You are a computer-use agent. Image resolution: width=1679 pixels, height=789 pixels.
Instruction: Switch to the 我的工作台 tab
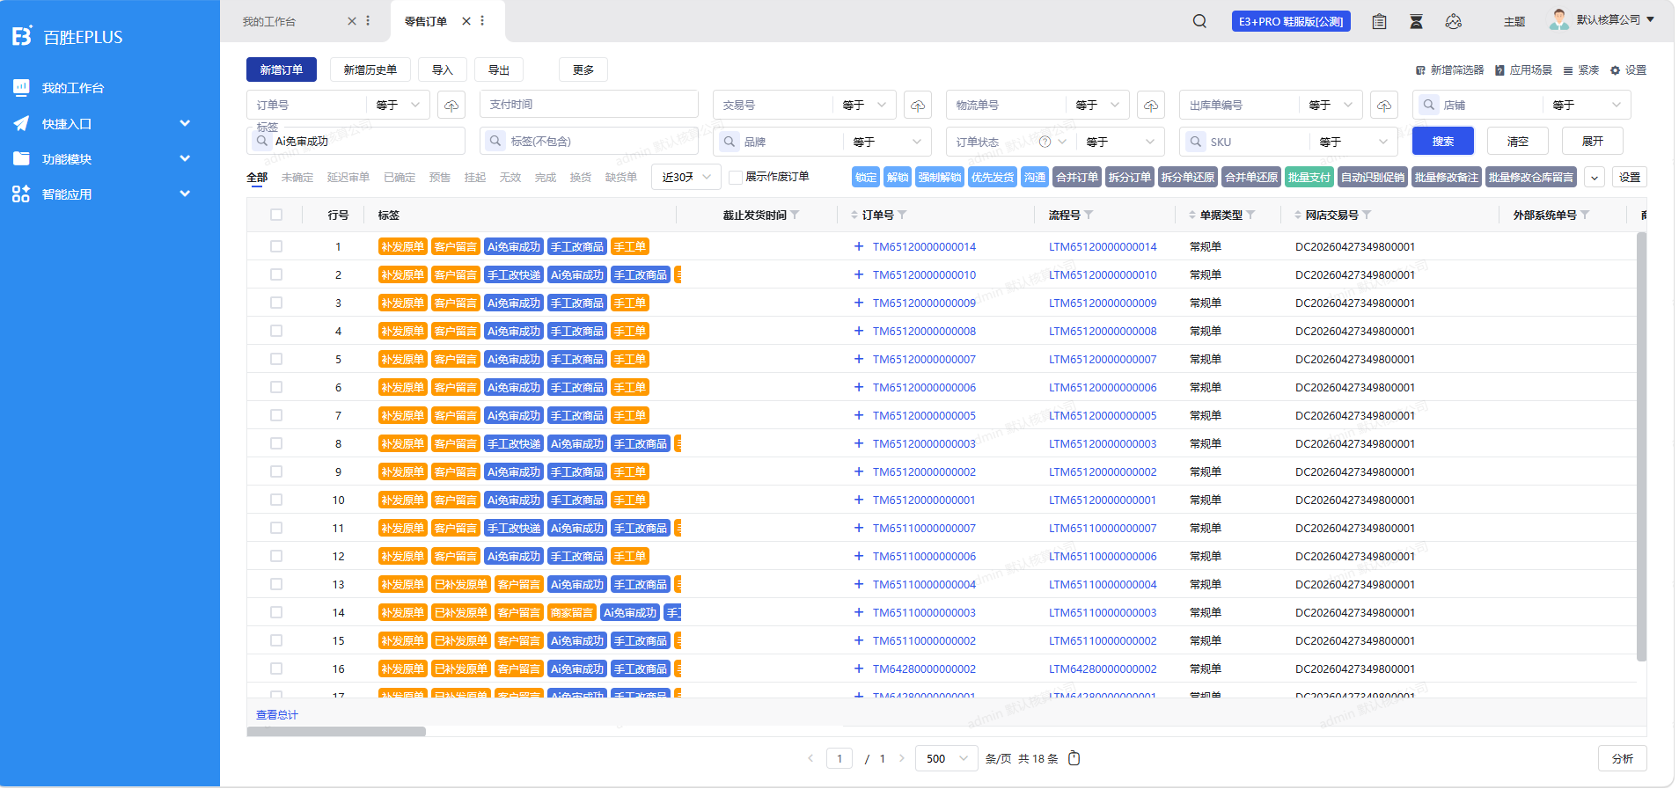[269, 21]
